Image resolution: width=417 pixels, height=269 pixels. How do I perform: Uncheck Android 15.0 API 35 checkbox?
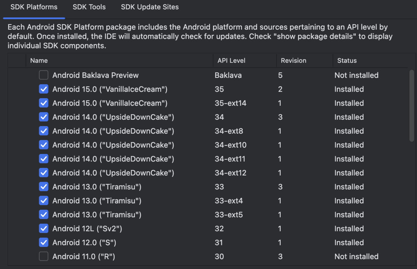coord(43,89)
